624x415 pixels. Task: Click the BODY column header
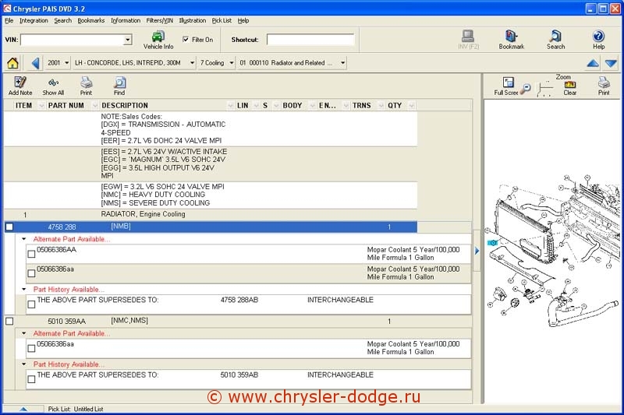292,106
